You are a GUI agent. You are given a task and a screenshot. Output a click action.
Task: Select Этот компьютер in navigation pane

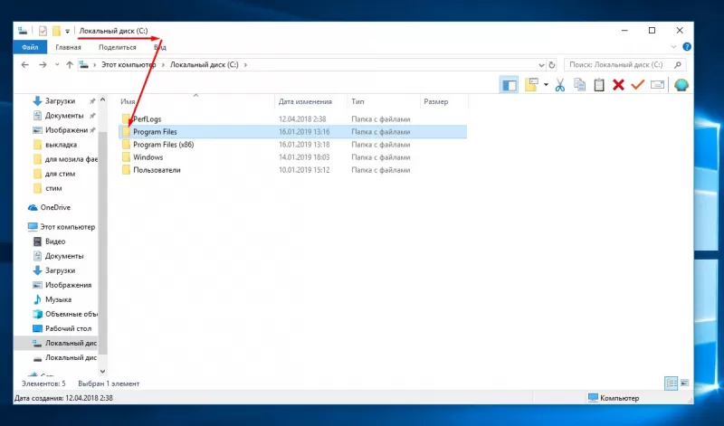tap(62, 227)
